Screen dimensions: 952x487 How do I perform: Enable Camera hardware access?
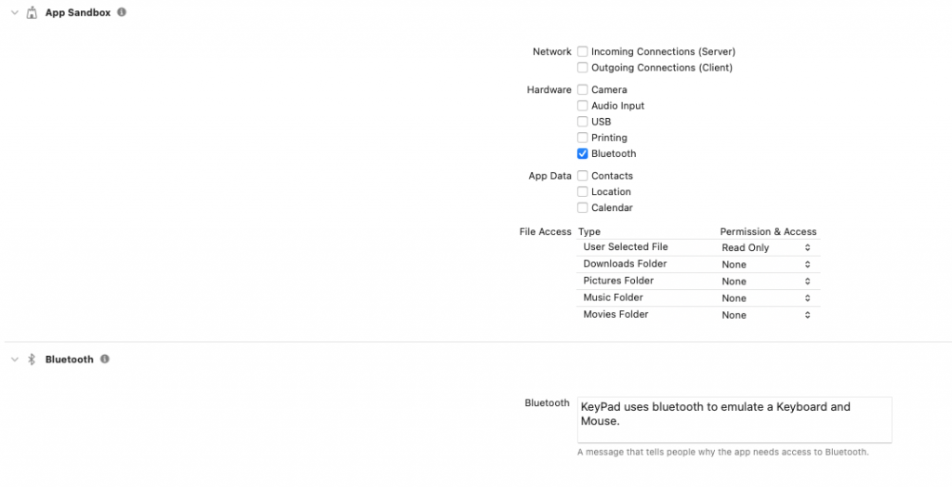(583, 90)
